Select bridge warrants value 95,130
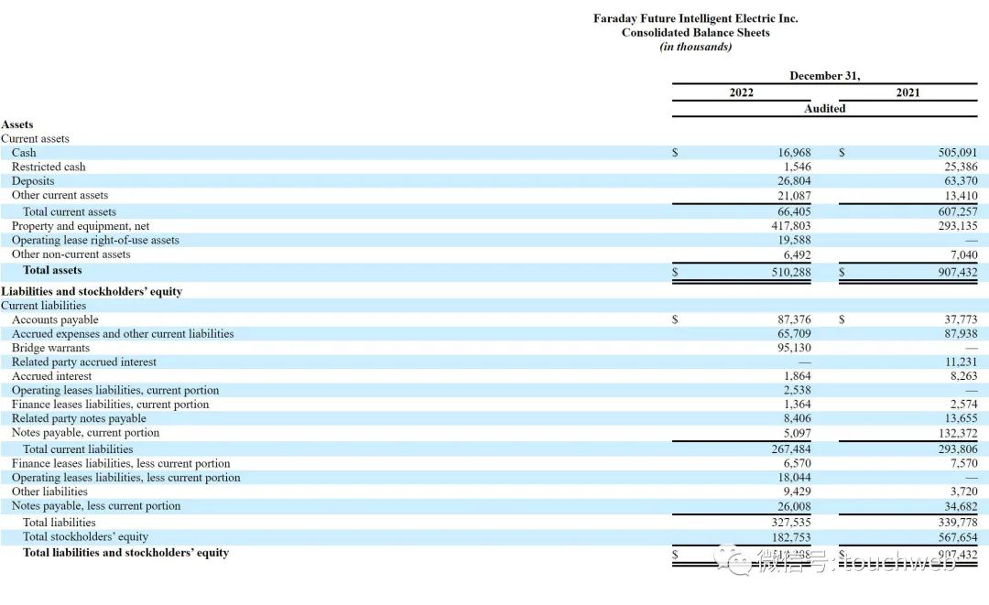 point(794,348)
